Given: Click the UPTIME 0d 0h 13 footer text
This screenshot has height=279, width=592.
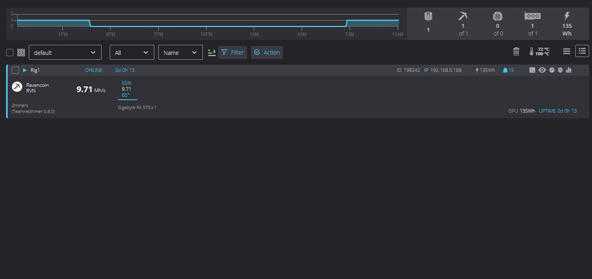Looking at the screenshot, I should tap(558, 111).
